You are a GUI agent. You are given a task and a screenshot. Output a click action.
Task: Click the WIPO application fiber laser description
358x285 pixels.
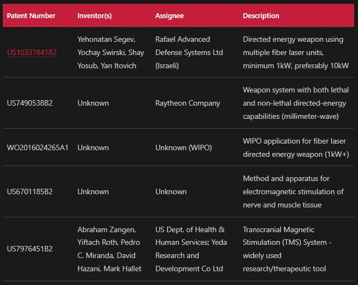click(x=296, y=147)
